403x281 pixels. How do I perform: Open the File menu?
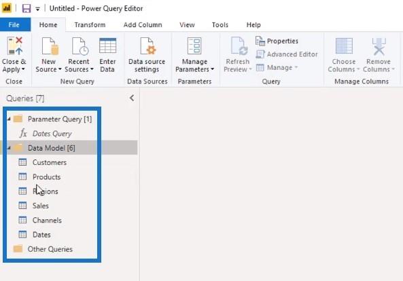click(14, 25)
